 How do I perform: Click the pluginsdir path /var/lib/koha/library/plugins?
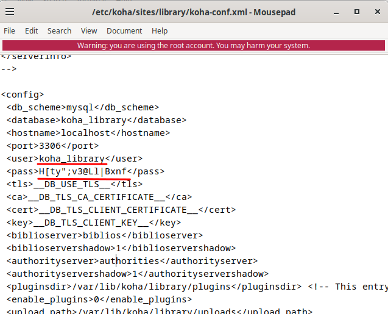(x=152, y=287)
